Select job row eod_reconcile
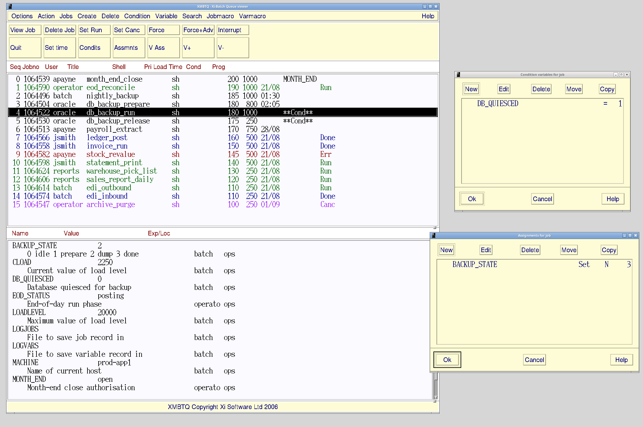 point(223,88)
